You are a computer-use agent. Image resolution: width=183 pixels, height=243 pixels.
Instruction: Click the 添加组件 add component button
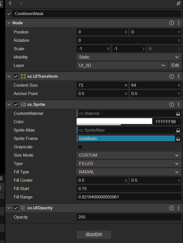[94, 235]
